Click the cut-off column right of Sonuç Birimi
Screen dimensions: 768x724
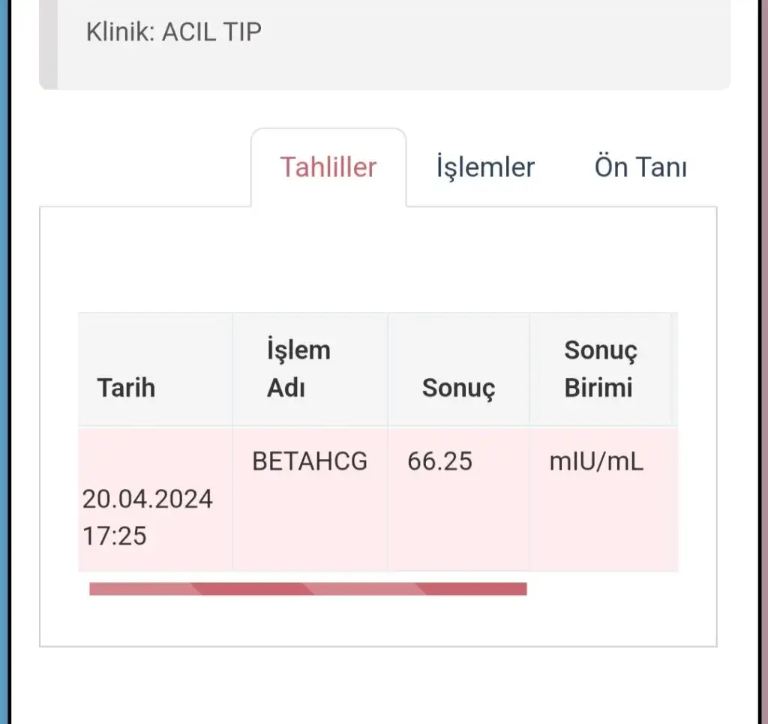tap(674, 369)
